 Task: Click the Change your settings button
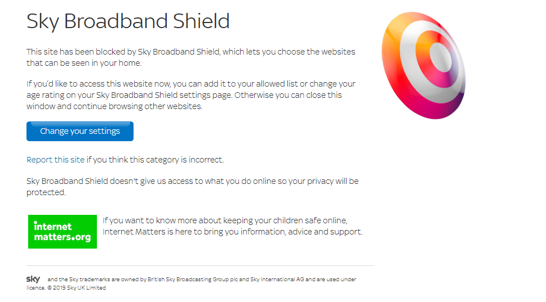[x=80, y=132]
